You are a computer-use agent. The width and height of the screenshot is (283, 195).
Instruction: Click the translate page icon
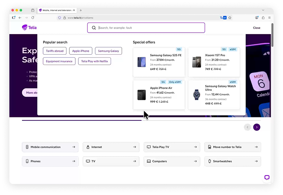[x=223, y=18]
